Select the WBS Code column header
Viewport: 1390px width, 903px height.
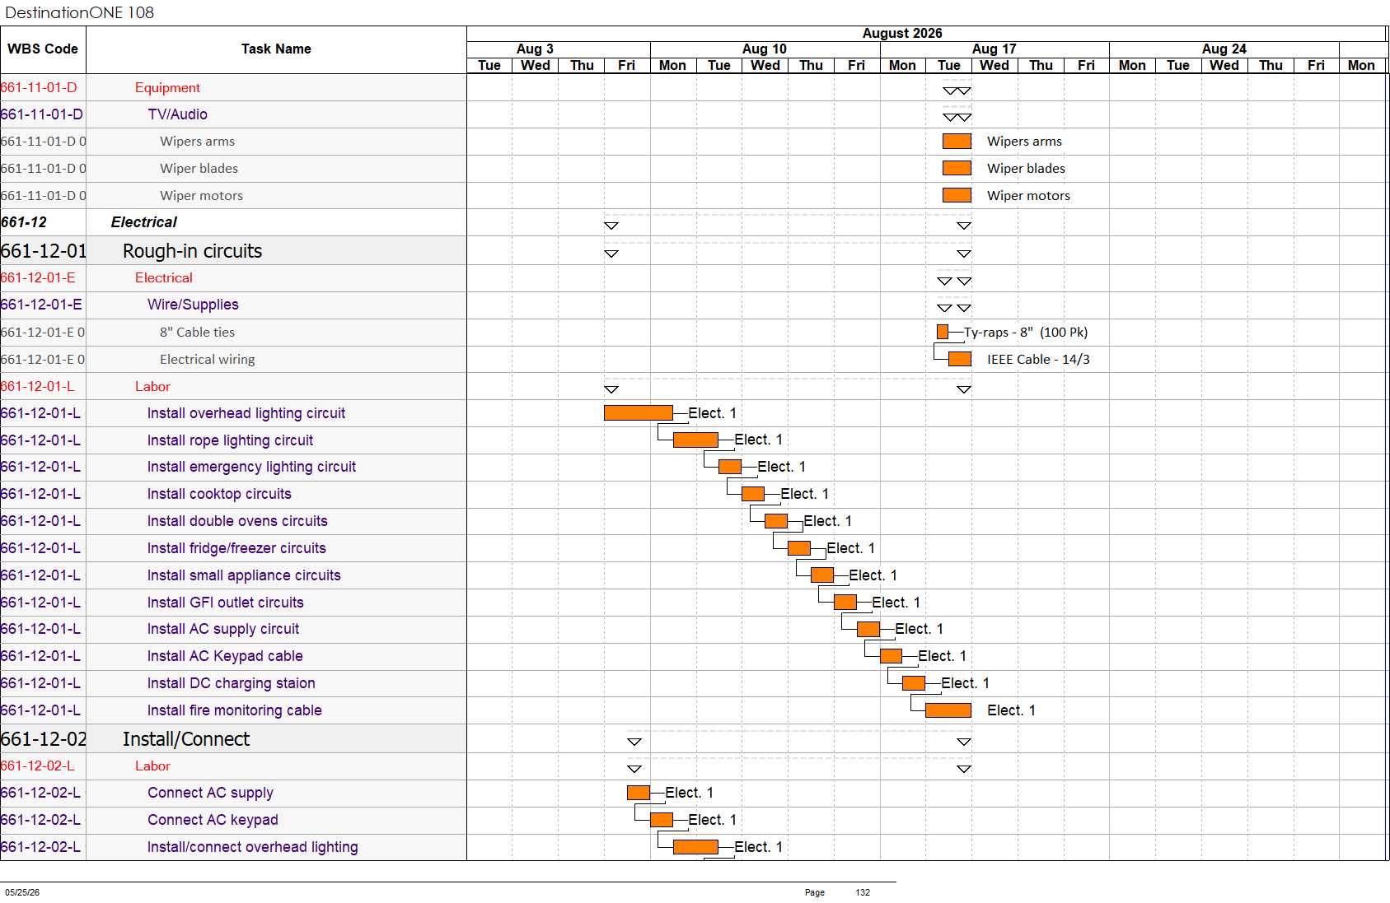tap(43, 49)
